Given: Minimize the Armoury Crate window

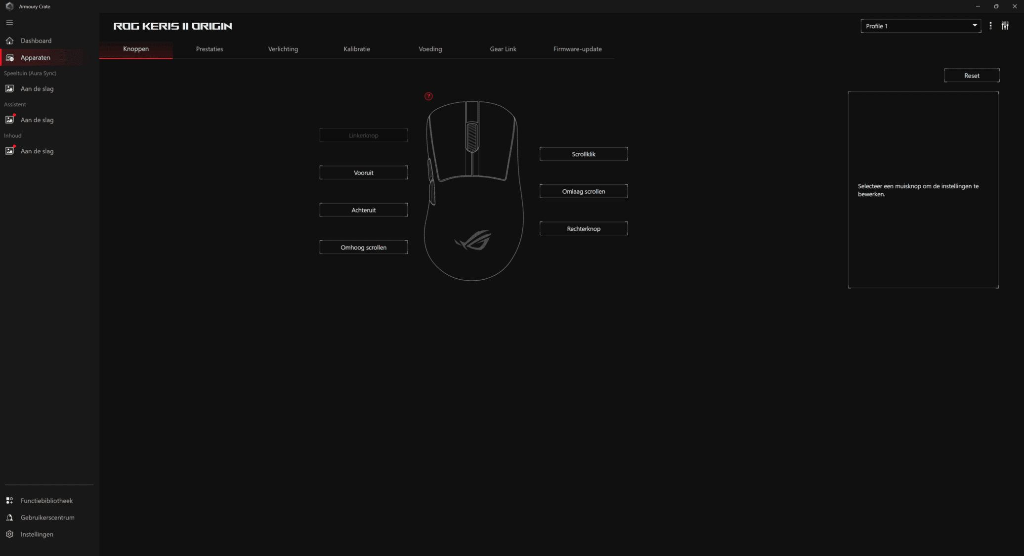Looking at the screenshot, I should pyautogui.click(x=978, y=6).
